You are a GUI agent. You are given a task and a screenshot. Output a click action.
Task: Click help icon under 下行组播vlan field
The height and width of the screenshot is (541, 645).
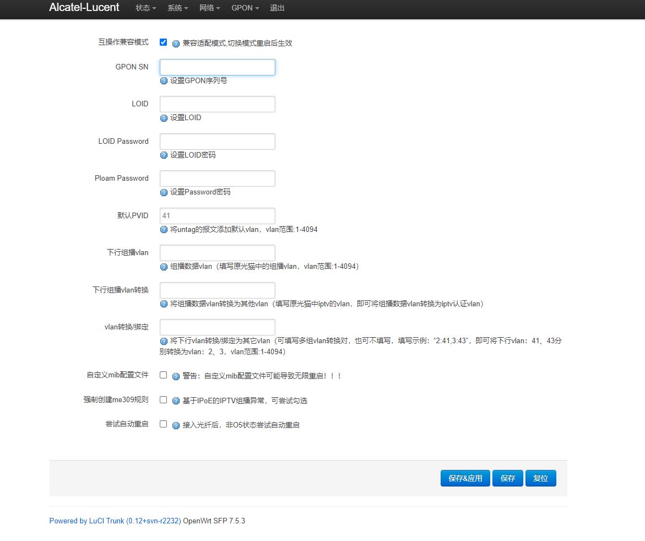coord(164,267)
